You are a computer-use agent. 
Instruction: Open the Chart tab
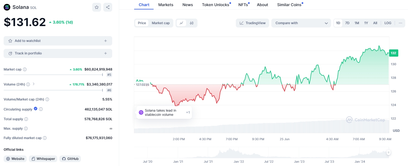click(x=144, y=5)
